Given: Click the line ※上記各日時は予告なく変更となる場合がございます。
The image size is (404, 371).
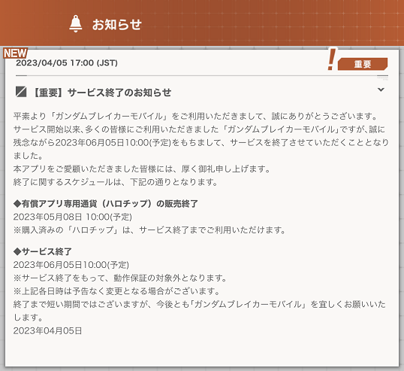Looking at the screenshot, I should (117, 291).
